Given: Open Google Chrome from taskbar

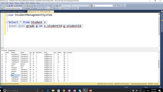Looking at the screenshot, I should 64,91.
